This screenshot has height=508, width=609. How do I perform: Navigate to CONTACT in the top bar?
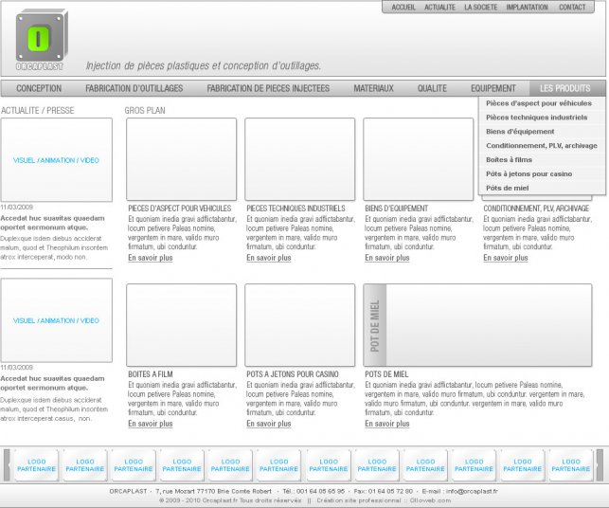click(x=572, y=7)
